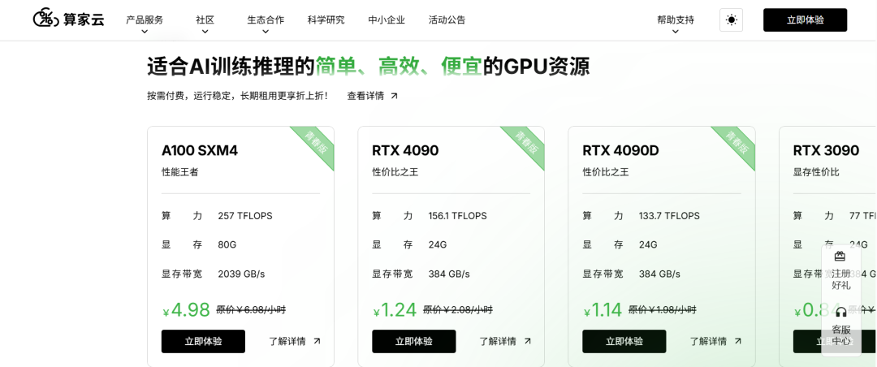Go to the 科学研究 page
This screenshot has width=877, height=367.
[x=326, y=20]
